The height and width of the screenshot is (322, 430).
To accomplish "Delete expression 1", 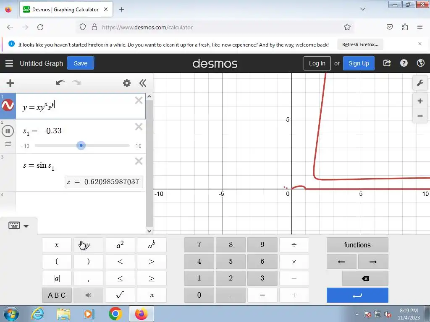I will tap(139, 101).
